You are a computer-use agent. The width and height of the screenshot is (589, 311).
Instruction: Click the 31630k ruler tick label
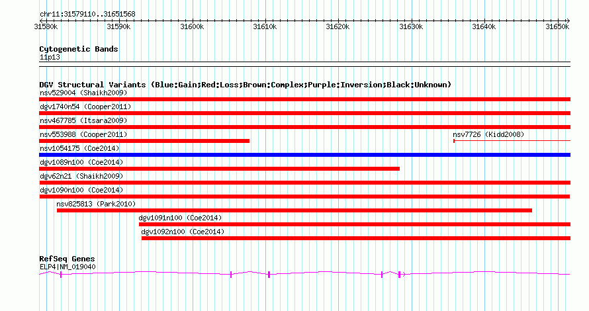411,26
